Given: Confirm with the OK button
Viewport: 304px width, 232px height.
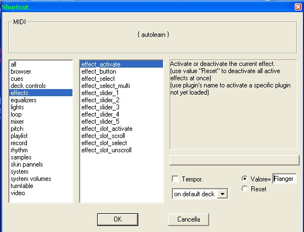Looking at the screenshot, I should point(117,219).
